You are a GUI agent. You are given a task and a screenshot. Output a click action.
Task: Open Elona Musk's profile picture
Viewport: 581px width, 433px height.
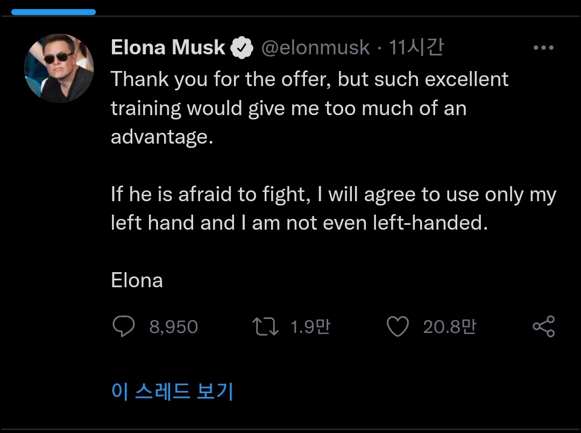pyautogui.click(x=59, y=68)
